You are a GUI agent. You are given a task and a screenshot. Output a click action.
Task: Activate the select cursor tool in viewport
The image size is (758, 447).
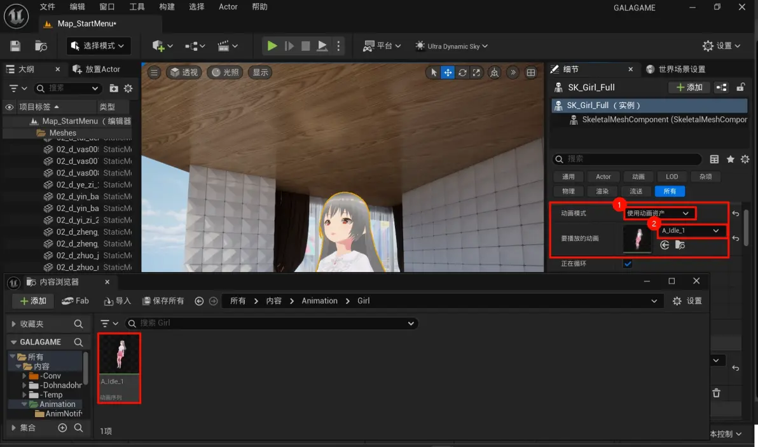click(x=434, y=72)
